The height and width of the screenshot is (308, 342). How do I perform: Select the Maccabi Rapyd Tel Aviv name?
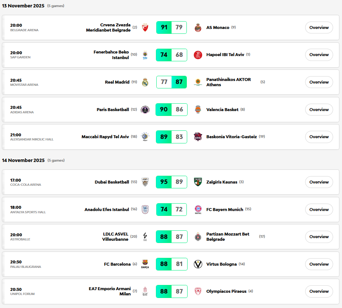pos(105,137)
